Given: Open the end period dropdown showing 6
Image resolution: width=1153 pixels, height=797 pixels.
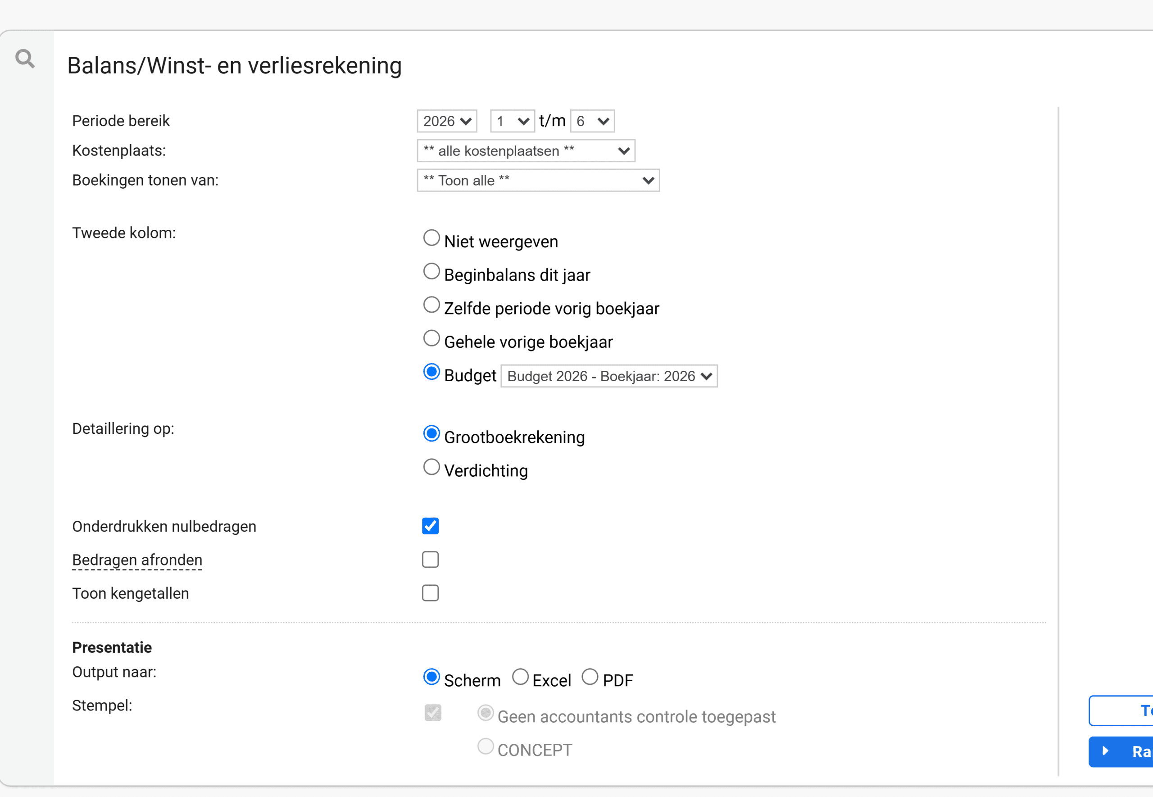Looking at the screenshot, I should coord(592,121).
